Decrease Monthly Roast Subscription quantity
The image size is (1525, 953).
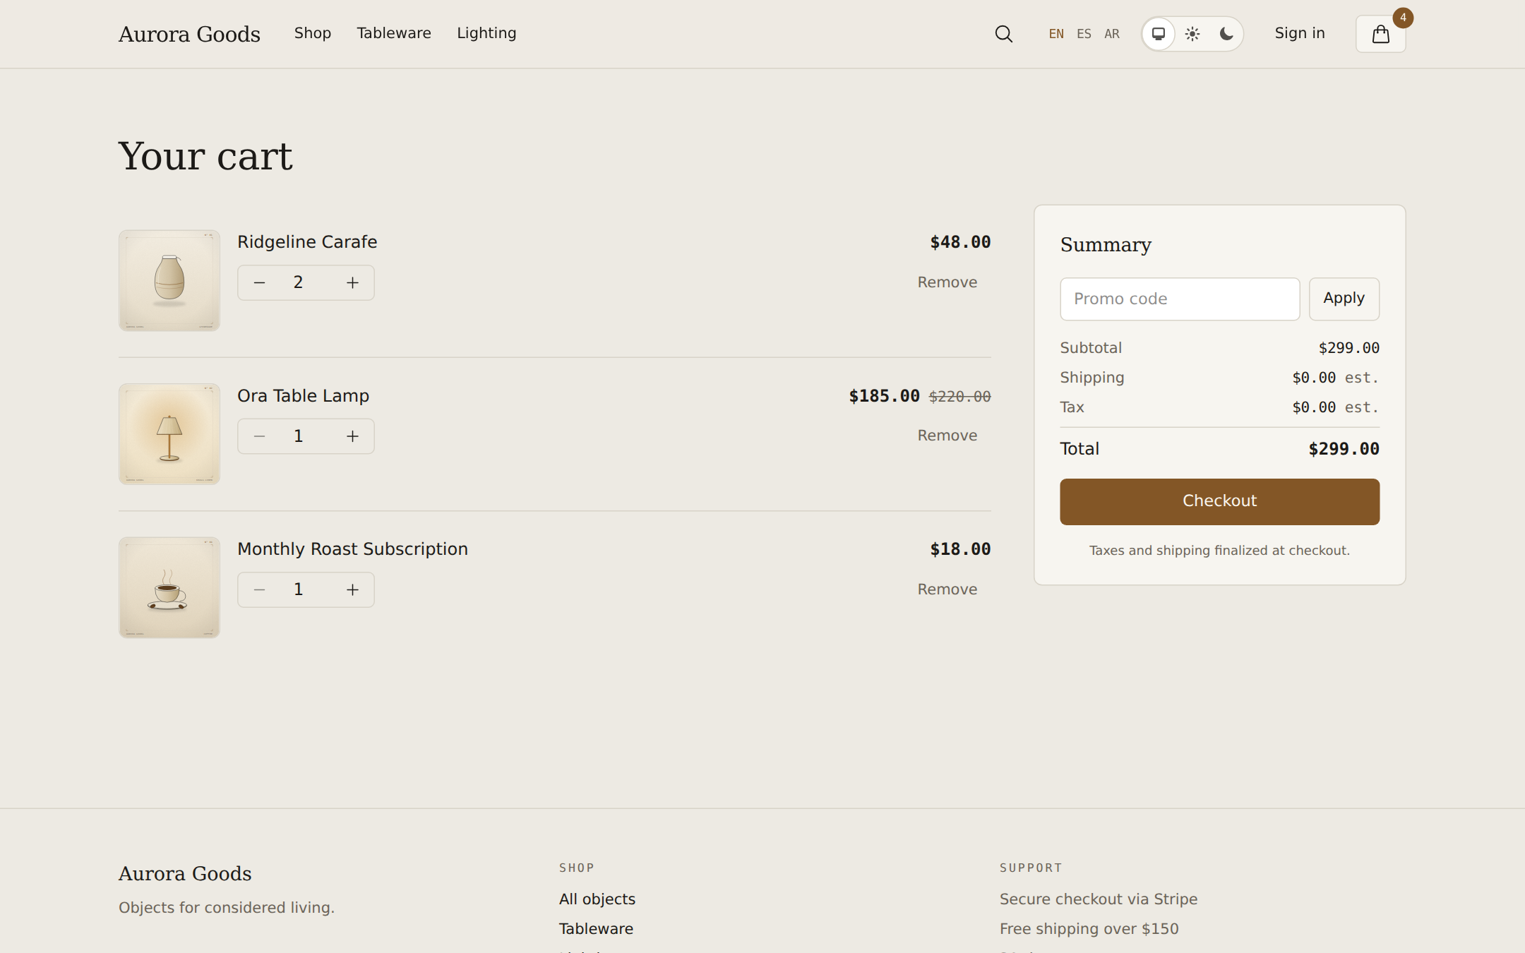pyautogui.click(x=259, y=589)
